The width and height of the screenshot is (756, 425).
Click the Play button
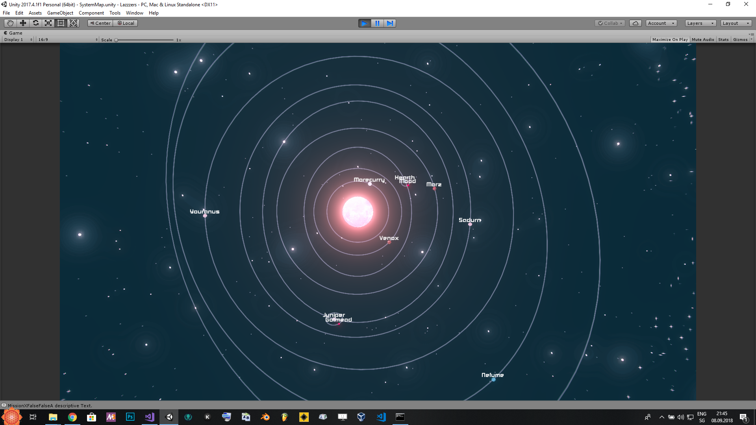(x=364, y=23)
